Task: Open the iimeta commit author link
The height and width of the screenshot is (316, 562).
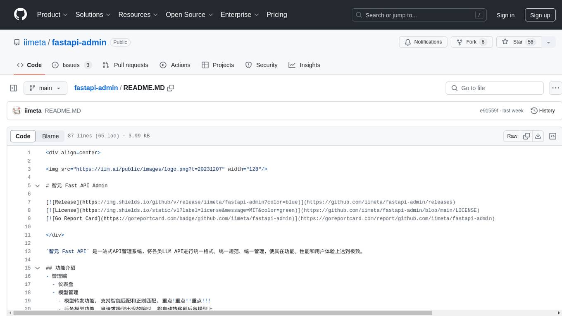Action: point(33,111)
